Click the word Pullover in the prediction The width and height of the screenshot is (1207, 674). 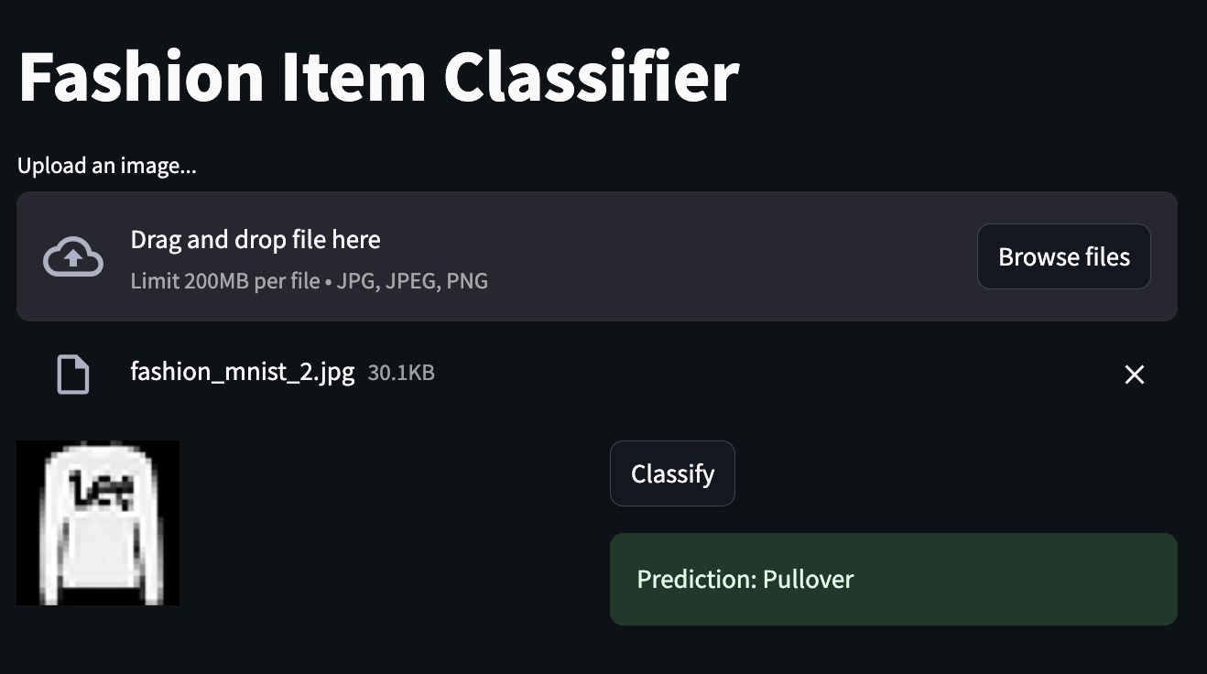[x=808, y=580]
